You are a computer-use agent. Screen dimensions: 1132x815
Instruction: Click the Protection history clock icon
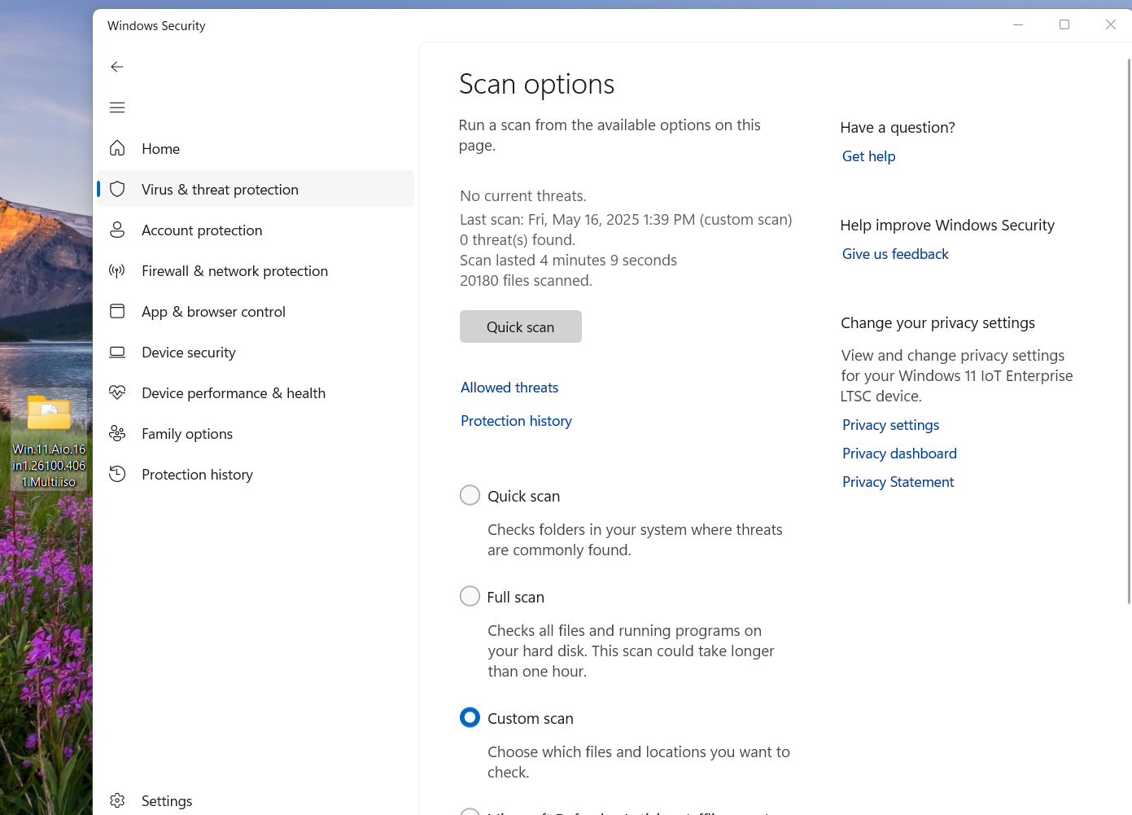(x=117, y=474)
